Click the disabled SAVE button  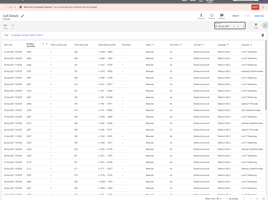tap(247, 16)
